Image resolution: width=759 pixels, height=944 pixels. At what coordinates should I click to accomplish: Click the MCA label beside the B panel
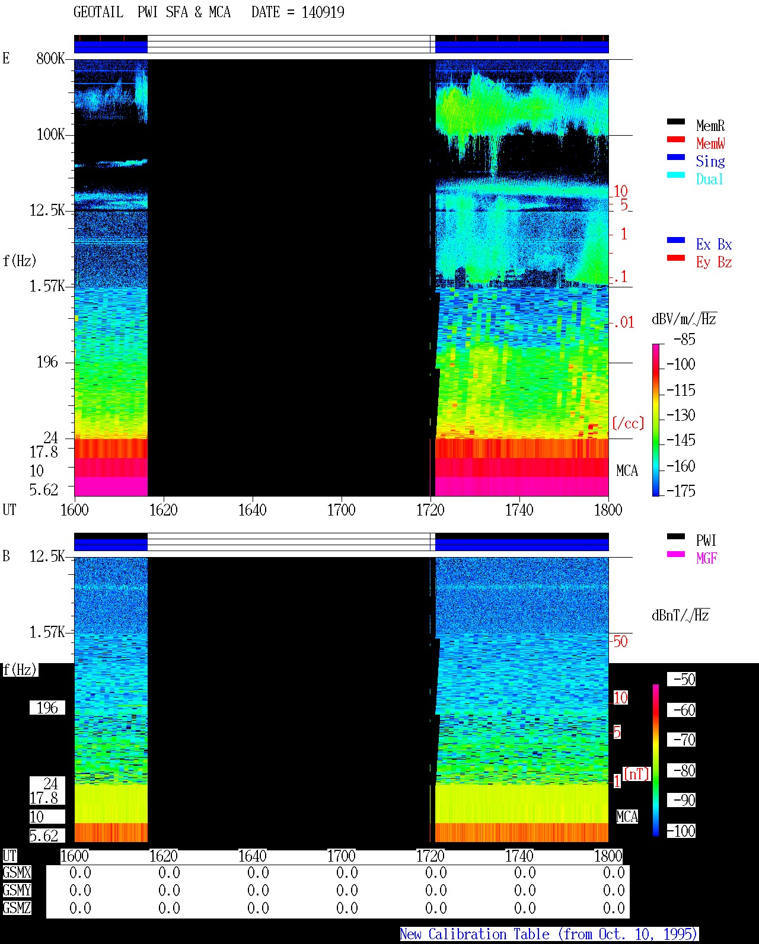coord(627,817)
